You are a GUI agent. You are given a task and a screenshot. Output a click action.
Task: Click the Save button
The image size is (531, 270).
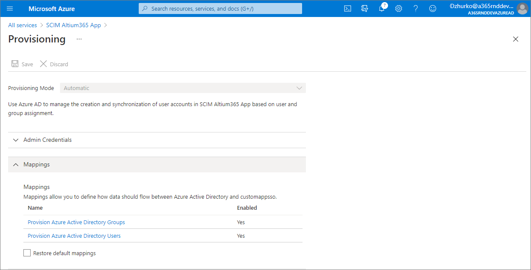click(x=22, y=64)
